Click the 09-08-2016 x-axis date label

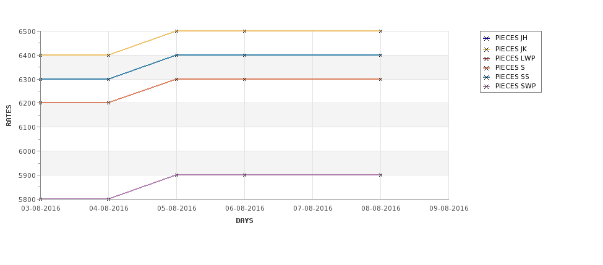coord(449,209)
